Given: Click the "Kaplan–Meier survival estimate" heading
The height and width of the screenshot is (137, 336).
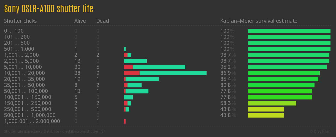Looking at the screenshot, I should point(259,21).
